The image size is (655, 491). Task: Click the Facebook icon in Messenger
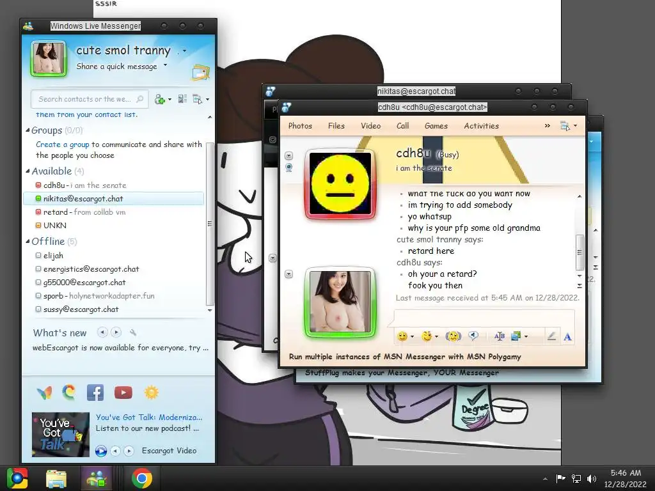click(95, 393)
